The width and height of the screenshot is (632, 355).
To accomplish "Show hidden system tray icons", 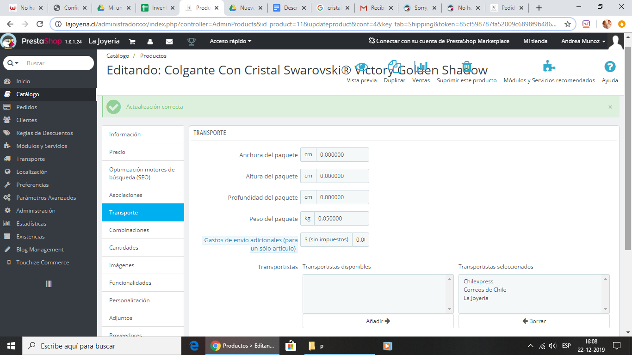I will click(x=531, y=346).
